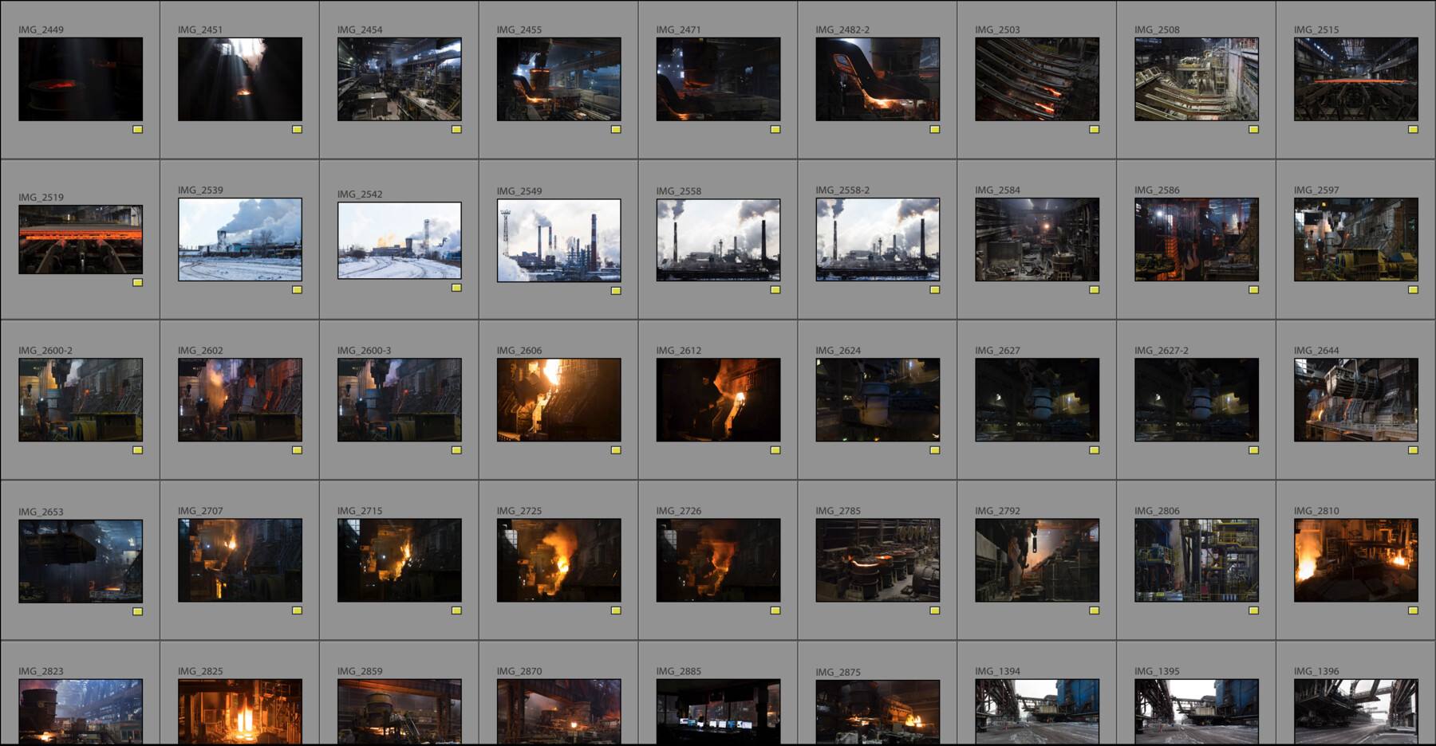Open the IMG_2451 sun-rays photo
Screen dimensions: 1436x746
point(239,78)
